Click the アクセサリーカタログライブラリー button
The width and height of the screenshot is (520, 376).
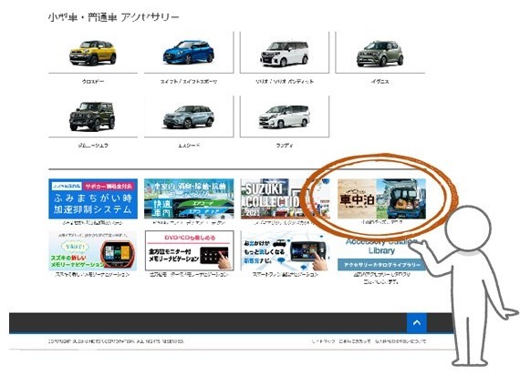click(x=381, y=265)
